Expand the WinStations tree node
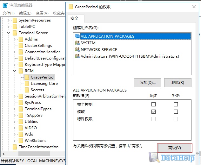The image size is (201, 165). [15, 141]
